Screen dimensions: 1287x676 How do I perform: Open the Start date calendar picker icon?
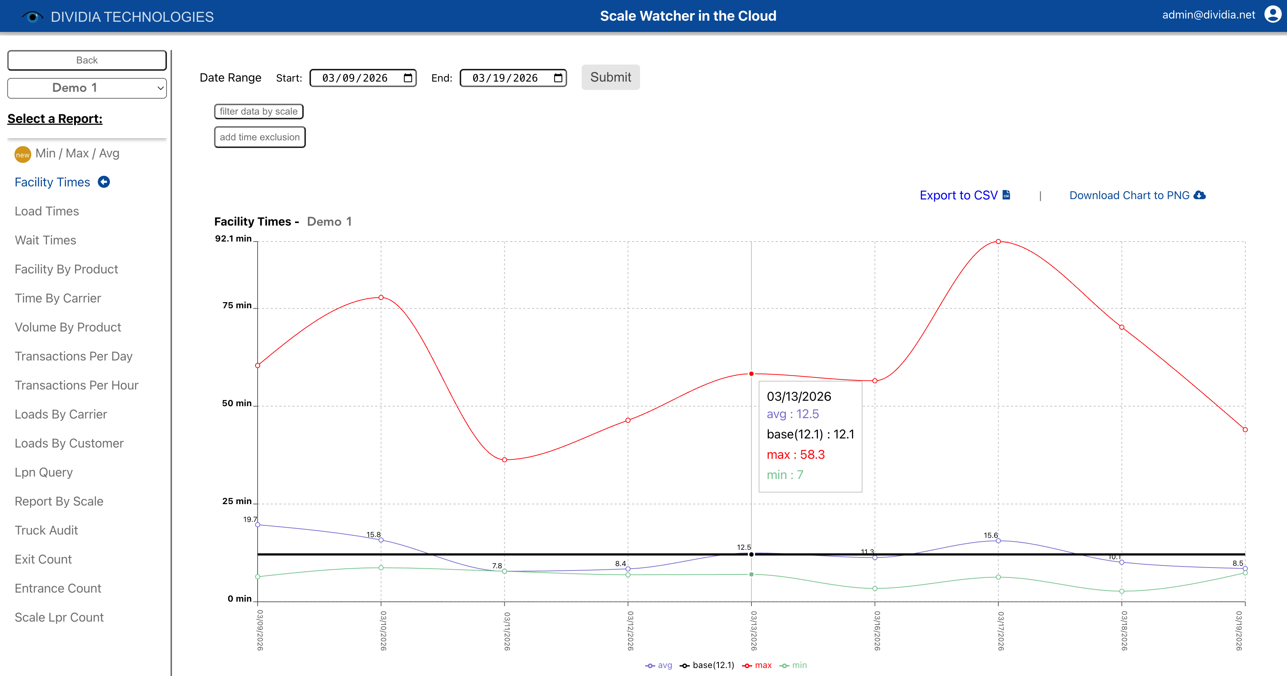click(x=408, y=78)
